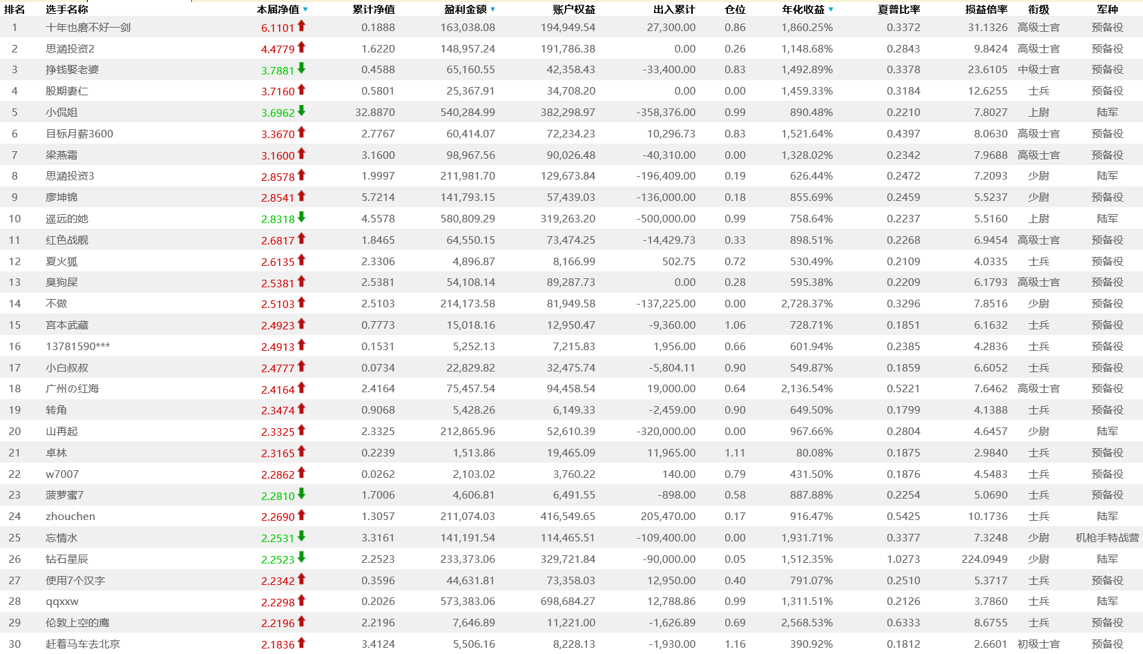Click the 排名 column header
This screenshot has height=654, width=1143.
pos(15,10)
